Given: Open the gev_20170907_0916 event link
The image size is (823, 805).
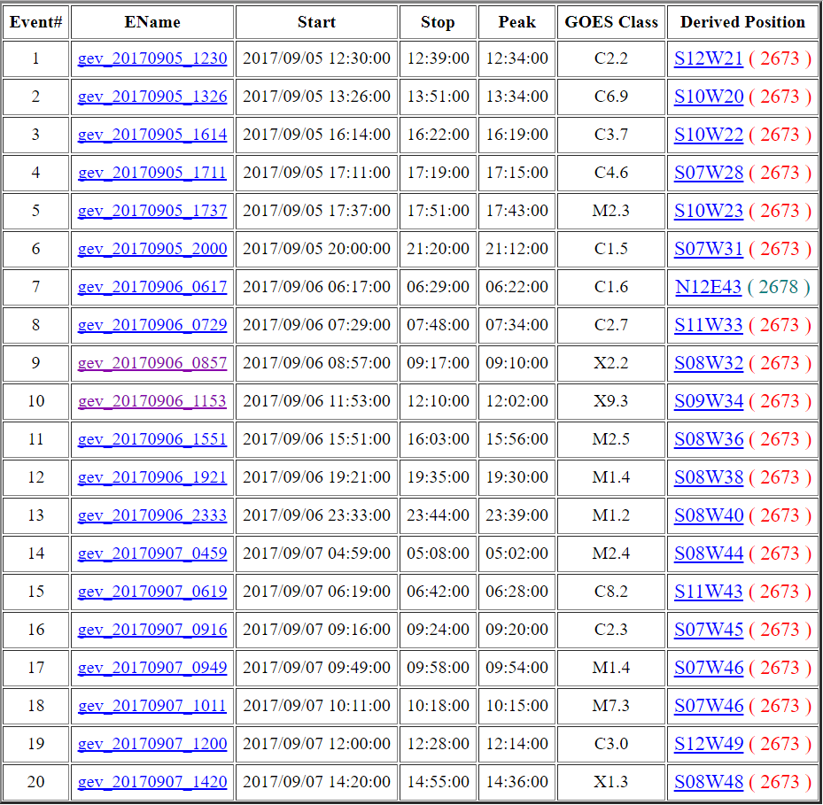Looking at the screenshot, I should (152, 629).
